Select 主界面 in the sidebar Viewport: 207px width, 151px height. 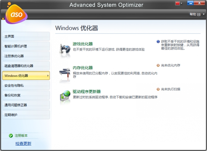pos(26,36)
